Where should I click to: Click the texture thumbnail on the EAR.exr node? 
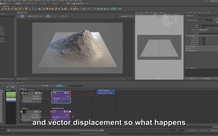pyautogui.click(x=24, y=112)
